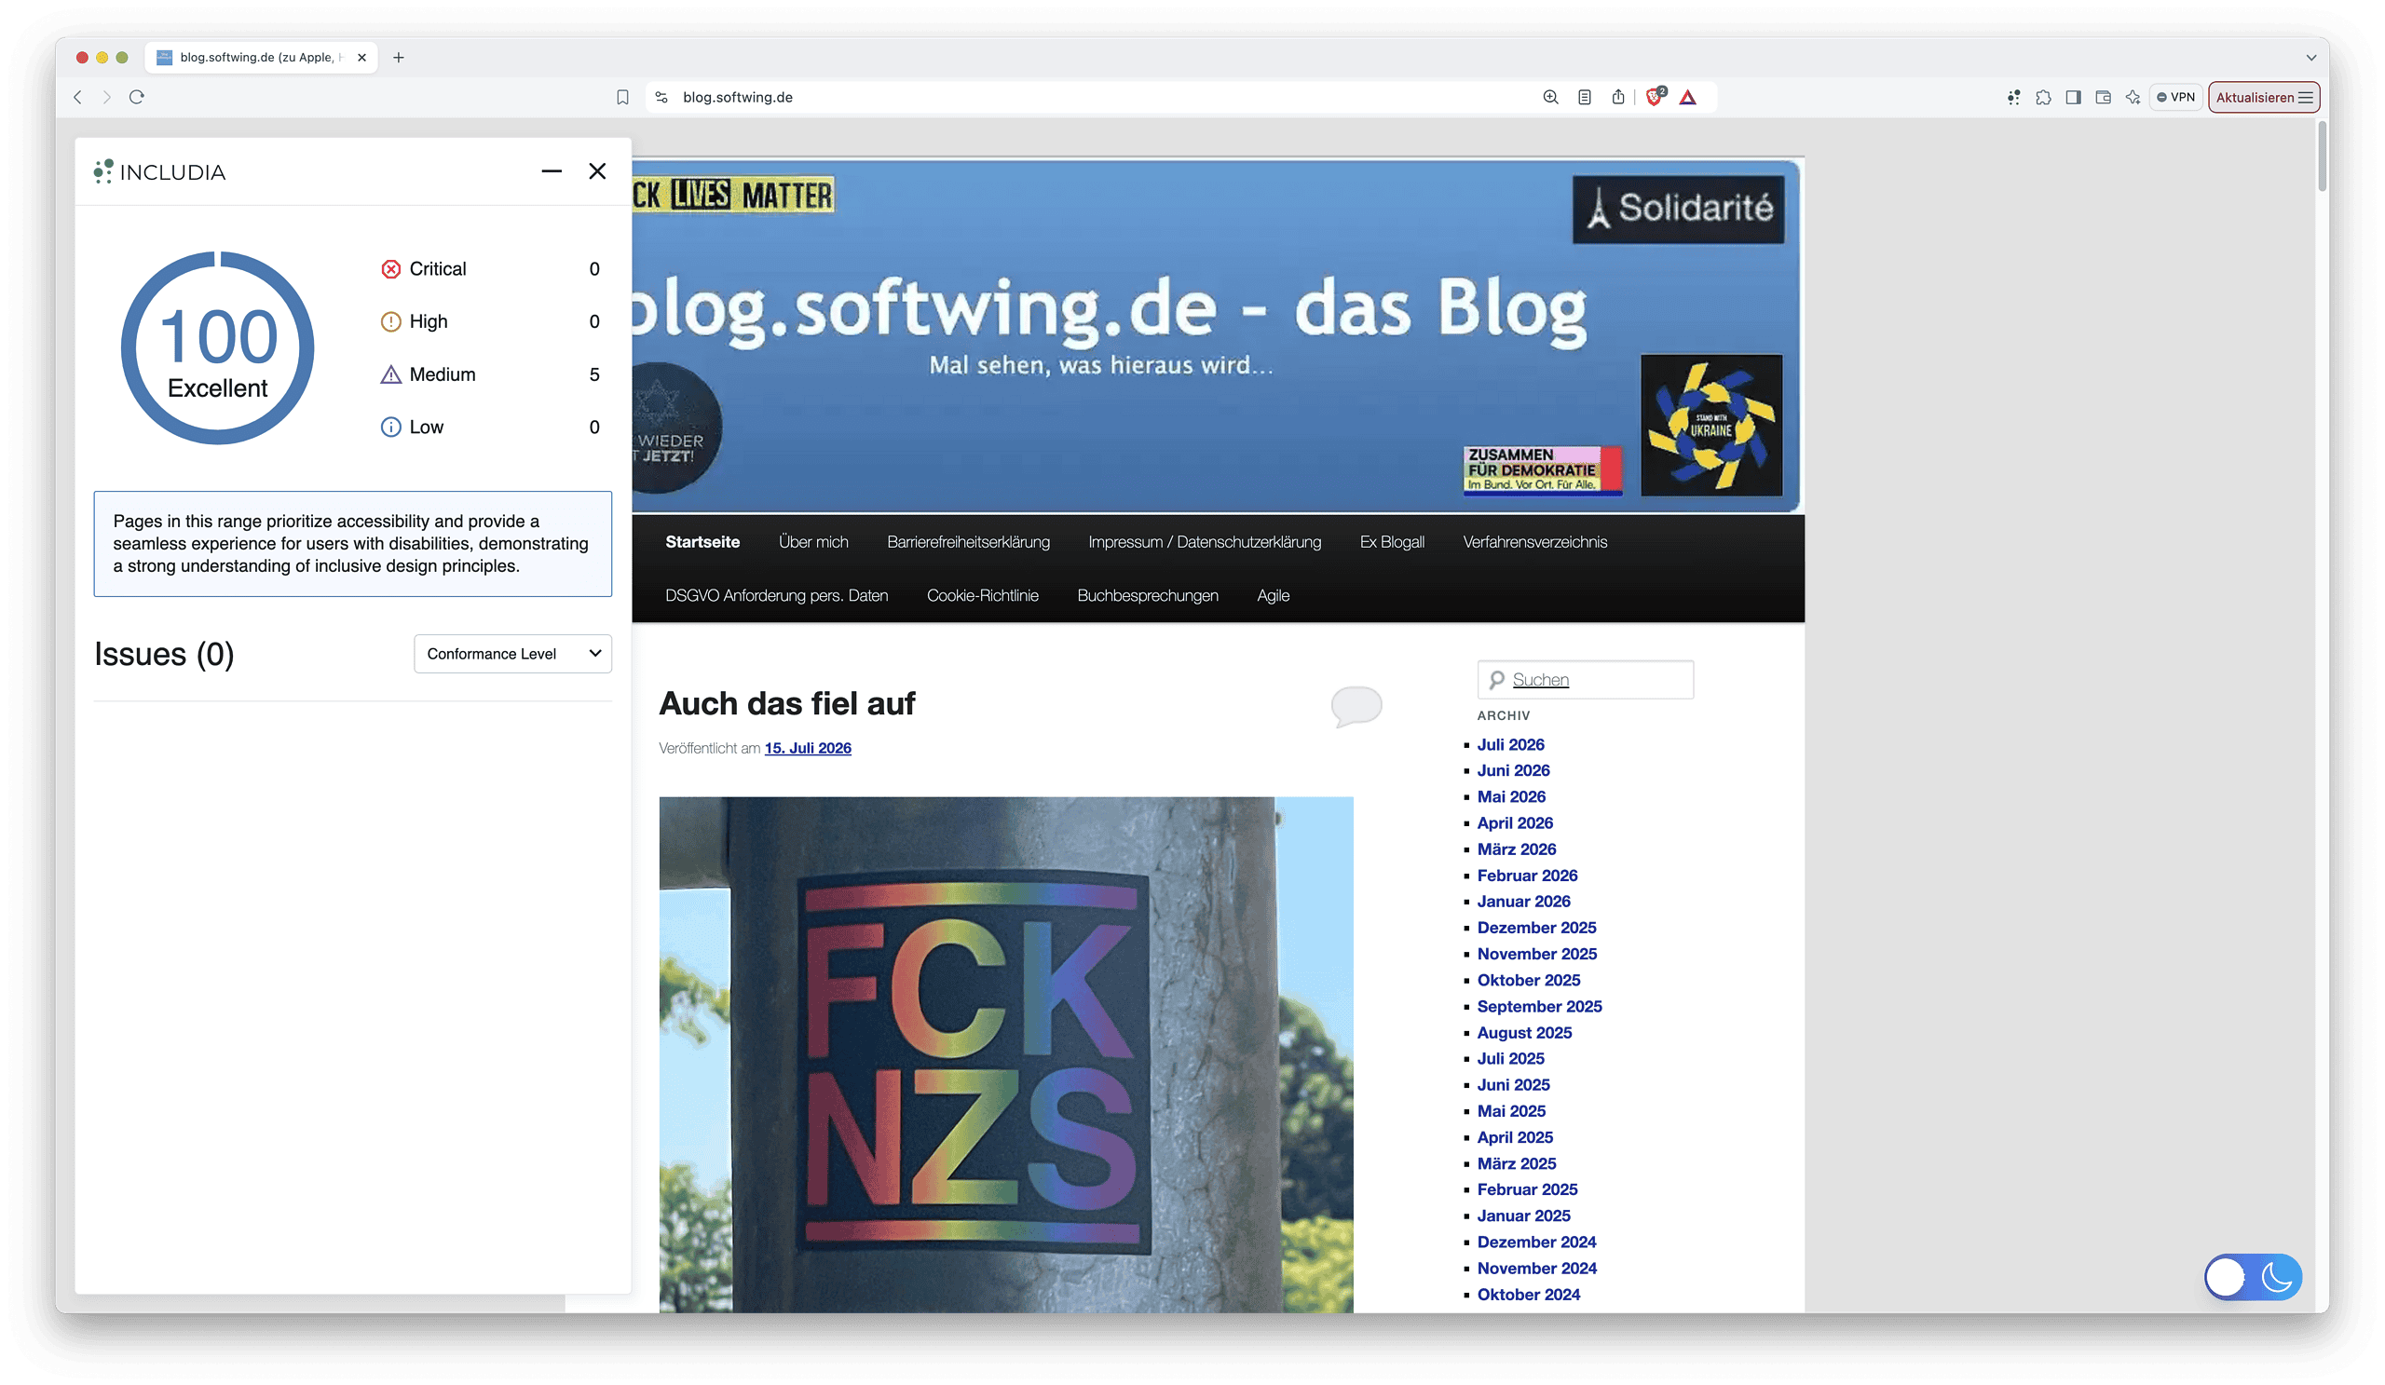Viewport: 2385px width, 1385px height.
Task: Select the Low severity row
Action: tap(490, 428)
